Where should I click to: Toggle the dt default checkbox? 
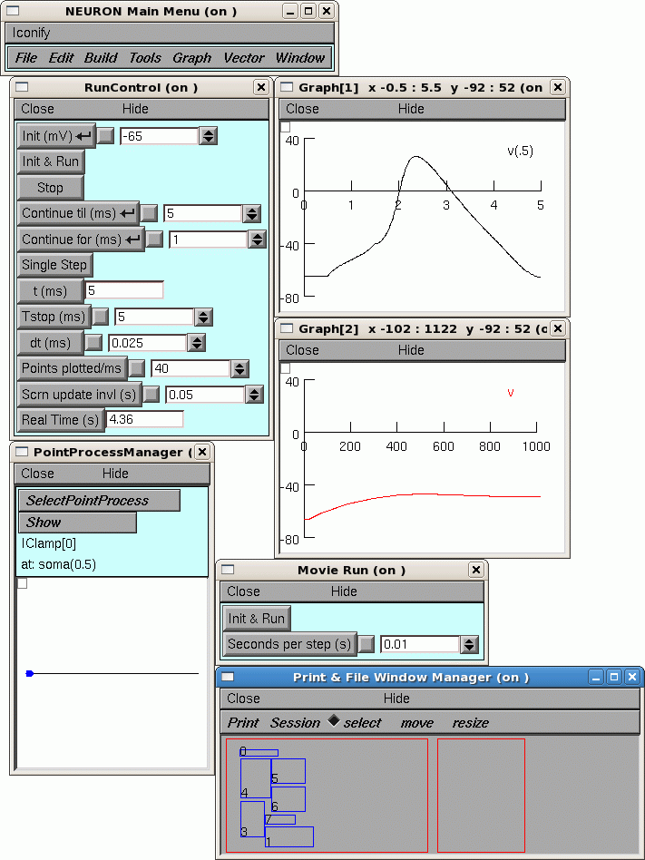[x=93, y=343]
